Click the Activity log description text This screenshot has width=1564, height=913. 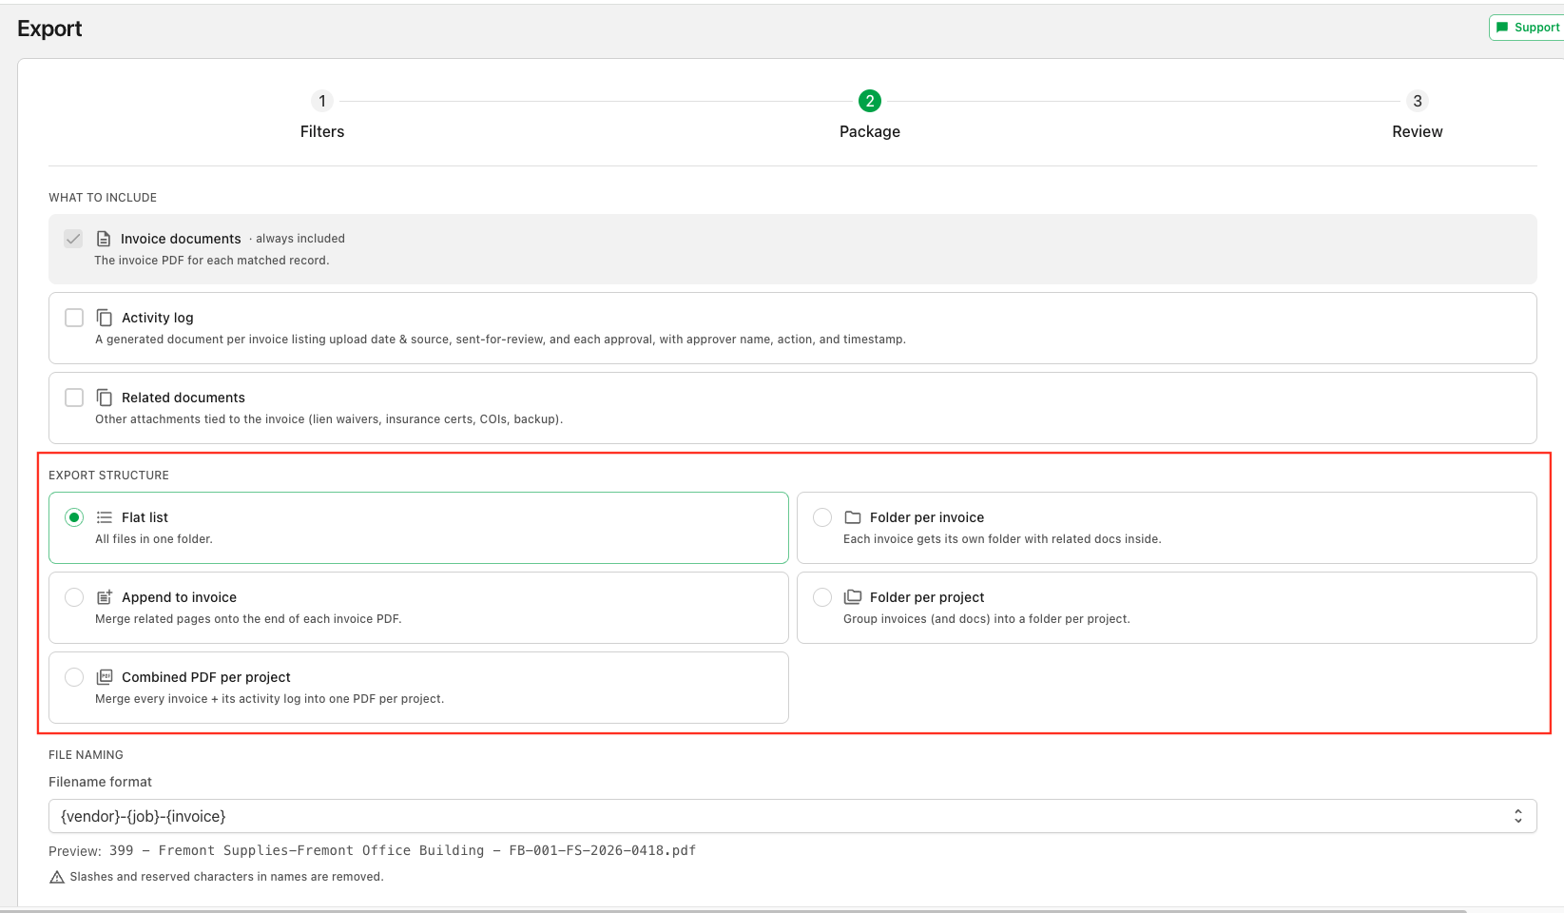pyautogui.click(x=500, y=340)
